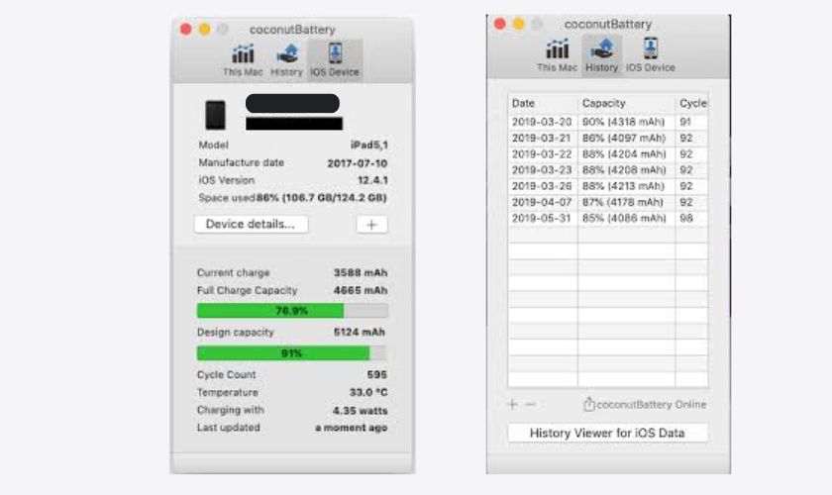Close the left coconutBattery window
The width and height of the screenshot is (832, 495).
tap(186, 29)
